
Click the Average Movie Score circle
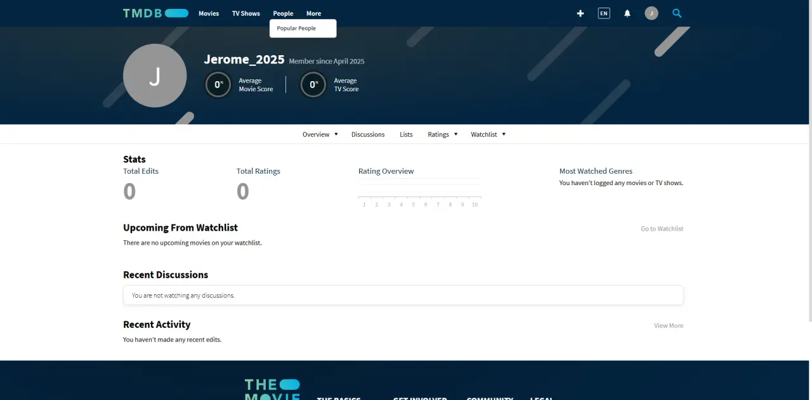point(218,84)
